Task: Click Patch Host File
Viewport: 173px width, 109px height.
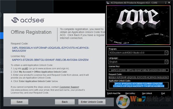Action: pos(114,93)
